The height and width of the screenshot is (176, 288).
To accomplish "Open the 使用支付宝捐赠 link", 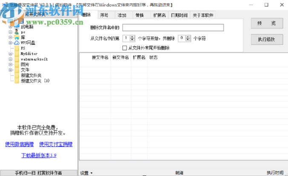I will 56,144.
